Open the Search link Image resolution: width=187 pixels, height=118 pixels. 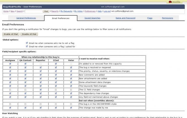(x=20, y=11)
